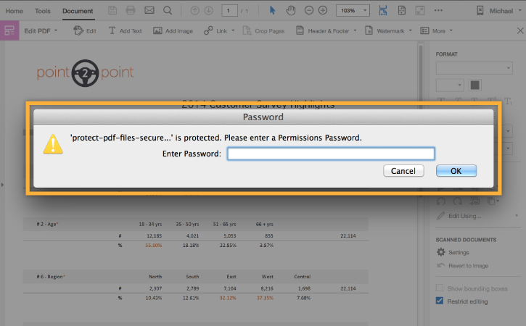Image resolution: width=526 pixels, height=326 pixels.
Task: Click the '37.15%' cell in Region table
Action: coord(265,298)
